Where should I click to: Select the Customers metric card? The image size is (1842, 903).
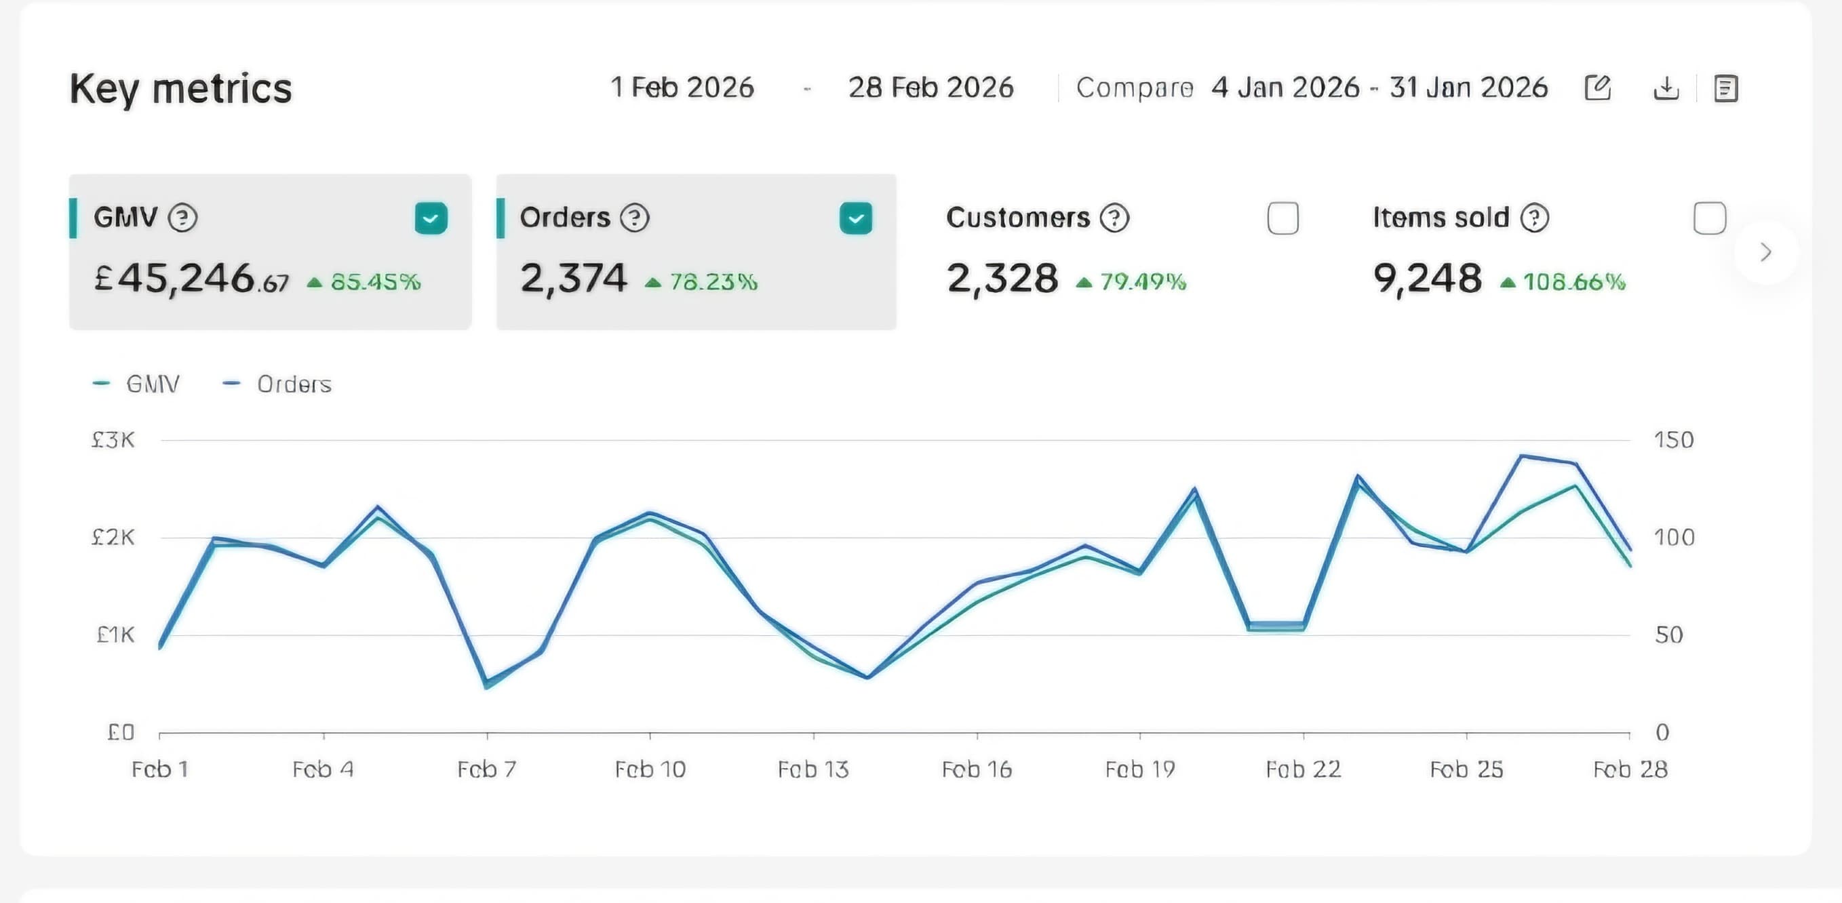pyautogui.click(x=1122, y=252)
